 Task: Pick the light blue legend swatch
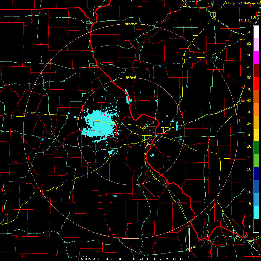(256, 200)
